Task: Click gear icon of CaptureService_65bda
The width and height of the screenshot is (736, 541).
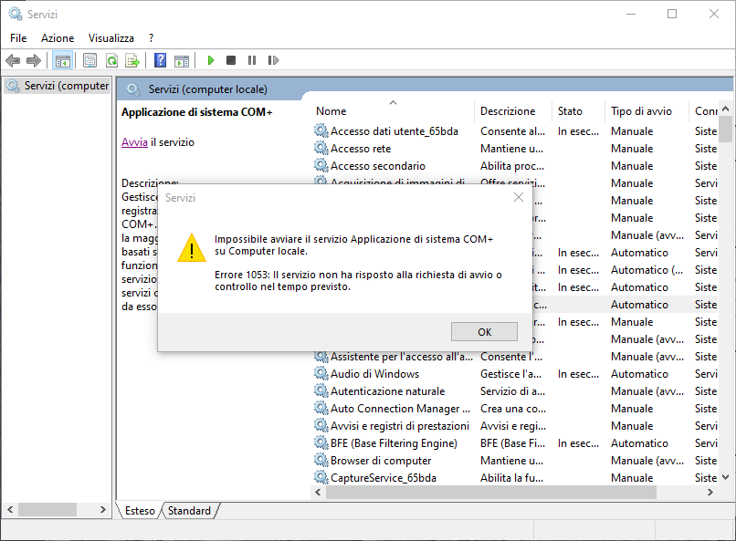Action: [321, 478]
